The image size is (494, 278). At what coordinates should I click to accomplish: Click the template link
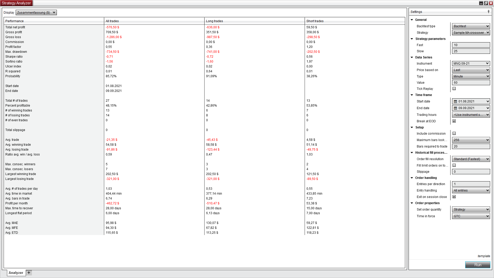(484, 256)
